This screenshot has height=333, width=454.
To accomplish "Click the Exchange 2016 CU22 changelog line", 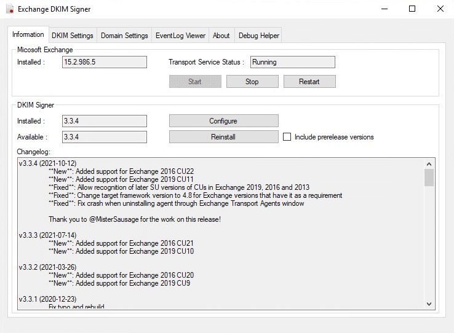I will coord(121,171).
